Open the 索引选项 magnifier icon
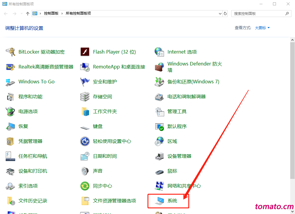 pos(10,186)
